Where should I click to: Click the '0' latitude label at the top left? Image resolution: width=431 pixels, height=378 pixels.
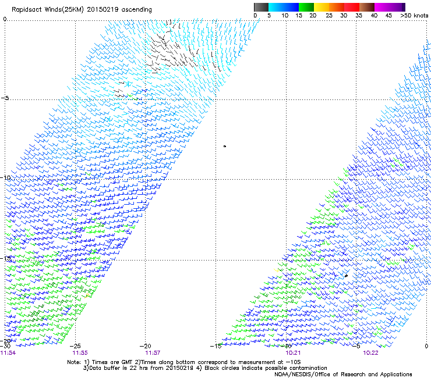[x=5, y=19]
